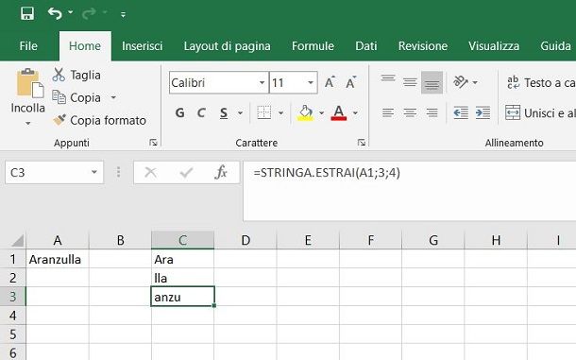Click the fx Insert Function icon
The image size is (576, 360).
pos(221,172)
